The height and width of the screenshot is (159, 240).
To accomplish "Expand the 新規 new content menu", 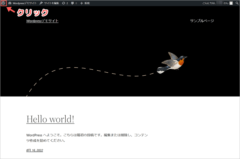I will (x=87, y=3).
